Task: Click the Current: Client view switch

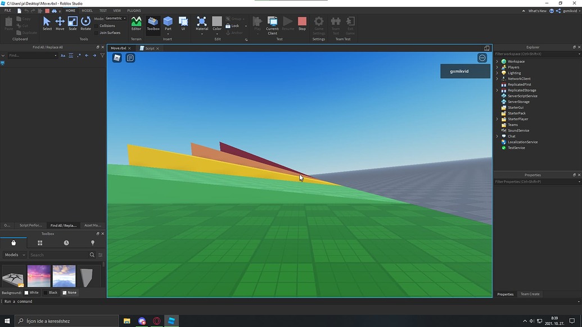Action: (x=272, y=25)
